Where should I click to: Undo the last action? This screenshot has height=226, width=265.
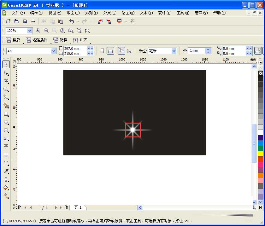[x=72, y=21]
